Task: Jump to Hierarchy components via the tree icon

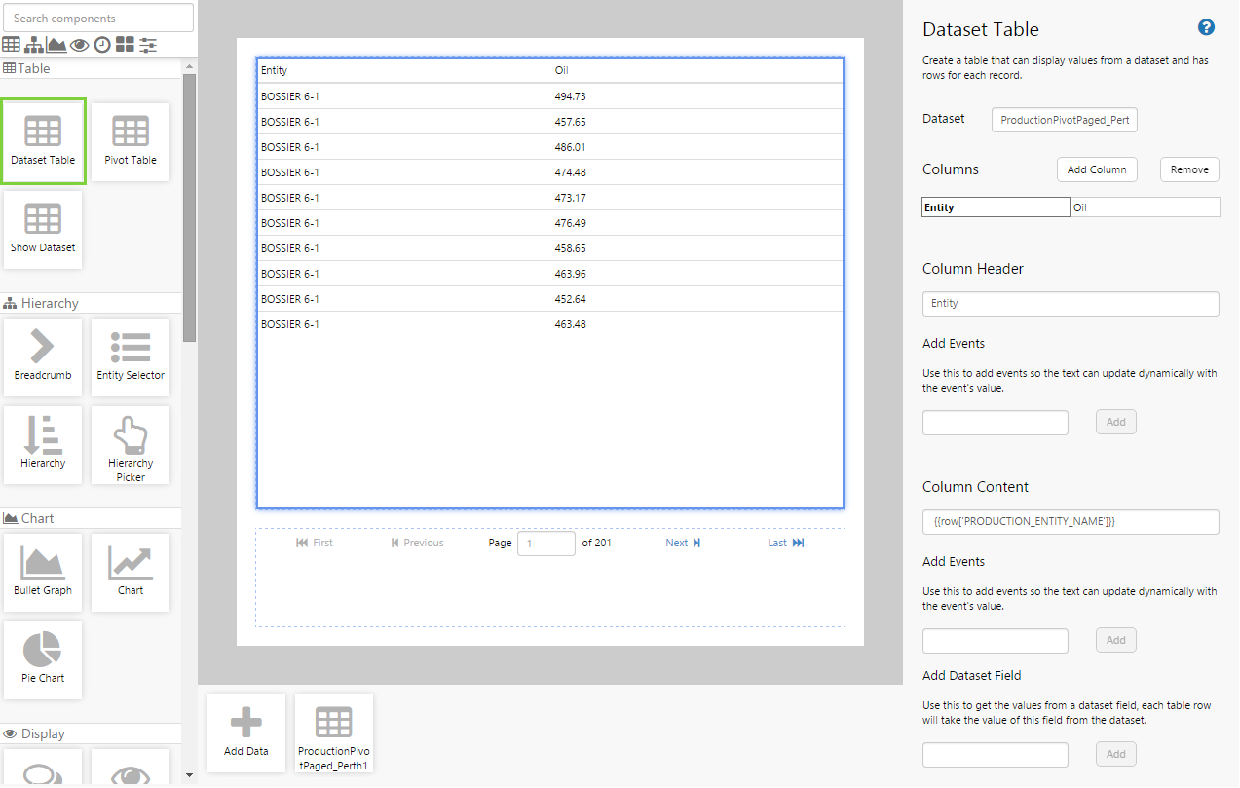Action: coord(34,45)
